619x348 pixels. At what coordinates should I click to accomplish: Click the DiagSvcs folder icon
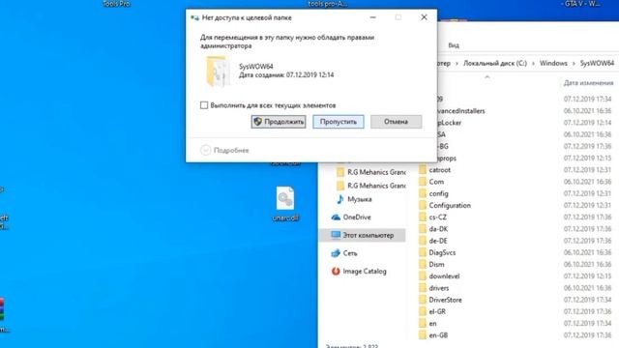(423, 252)
